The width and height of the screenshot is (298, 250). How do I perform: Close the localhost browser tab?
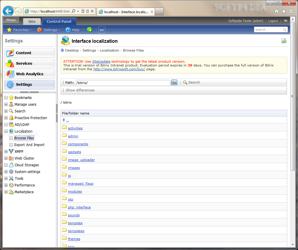coord(152,12)
